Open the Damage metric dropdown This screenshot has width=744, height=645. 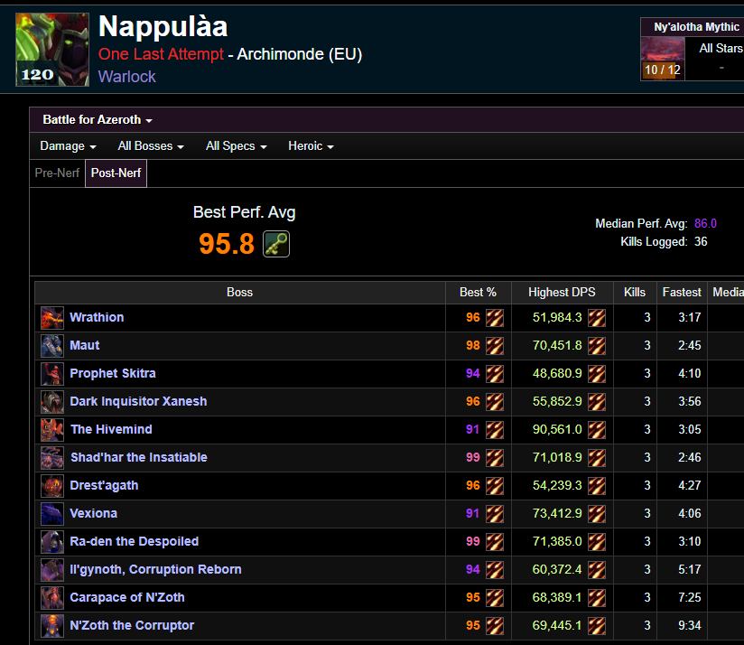pyautogui.click(x=68, y=146)
